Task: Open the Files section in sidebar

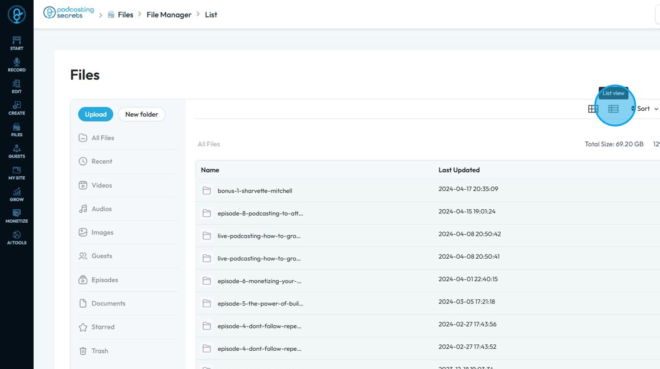Action: tap(16, 130)
